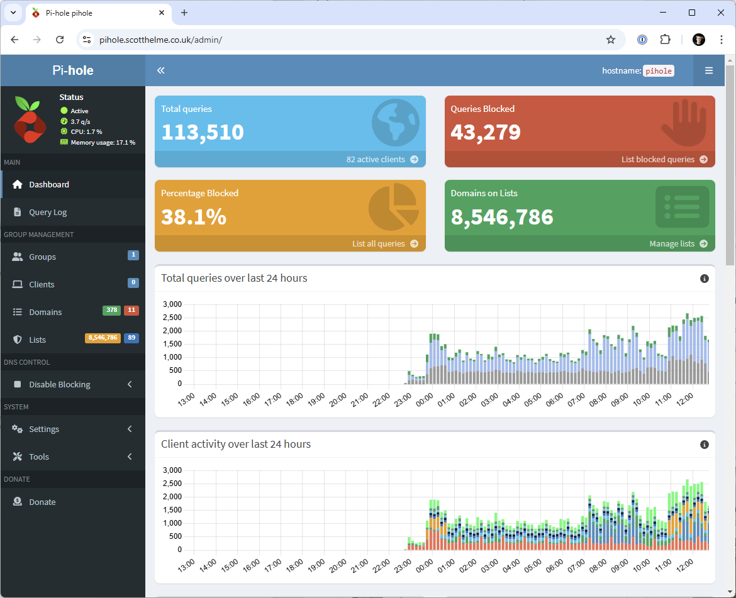Open the hamburger menu at top right
The image size is (736, 598).
[x=709, y=70]
